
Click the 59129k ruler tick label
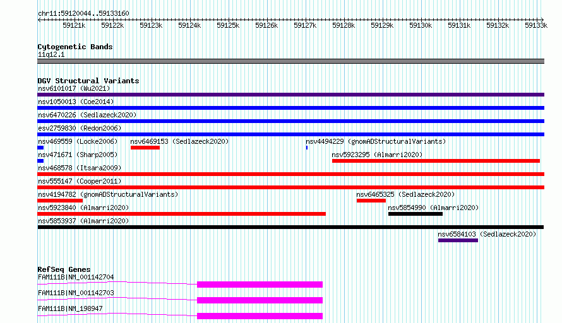[x=382, y=25]
